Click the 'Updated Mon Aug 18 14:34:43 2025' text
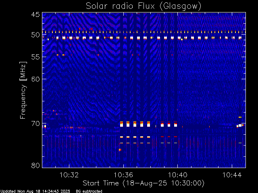This screenshot has height=193, width=258. click(35, 191)
